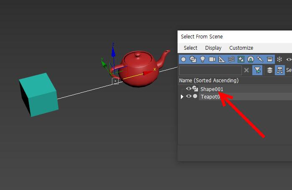Click the object name search field
292x190 pixels.
(x=211, y=70)
